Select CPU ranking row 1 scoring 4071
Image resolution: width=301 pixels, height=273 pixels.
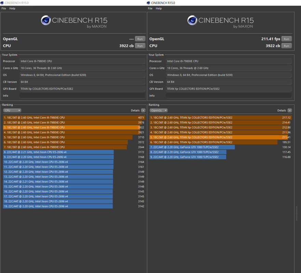tap(74, 117)
